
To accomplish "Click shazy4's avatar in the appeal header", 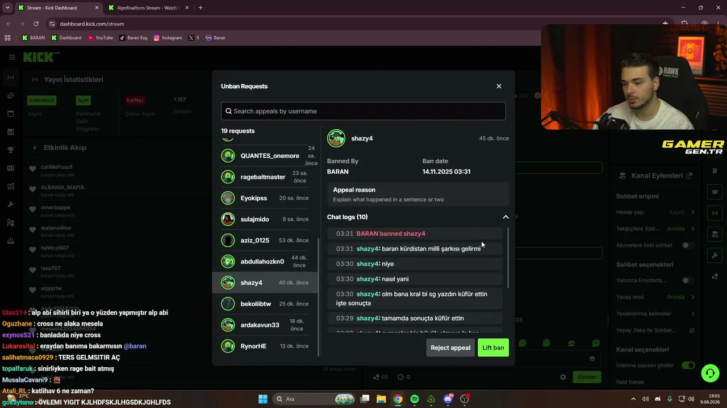I will 336,138.
